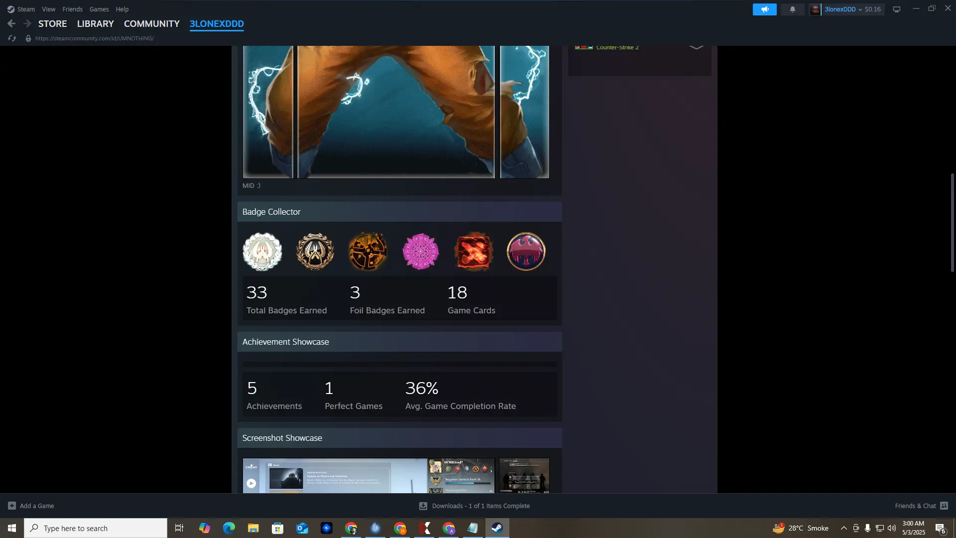Switch to the LIBRARY tab
This screenshot has height=538, width=956.
95,23
